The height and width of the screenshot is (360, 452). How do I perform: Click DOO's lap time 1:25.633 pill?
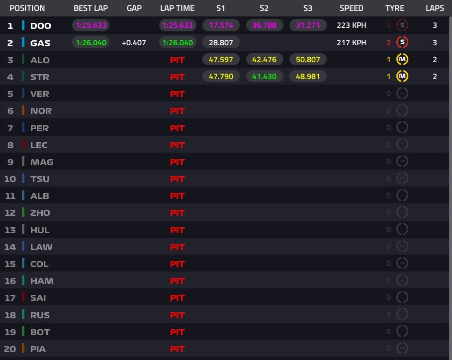pyautogui.click(x=178, y=25)
